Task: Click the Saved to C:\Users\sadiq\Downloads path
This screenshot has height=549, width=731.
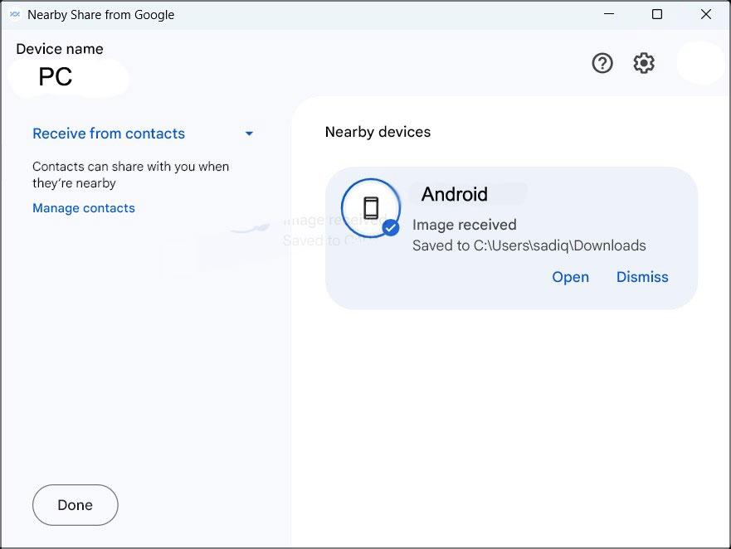Action: pos(529,245)
